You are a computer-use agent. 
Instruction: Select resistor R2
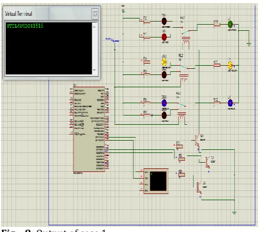tap(147, 22)
